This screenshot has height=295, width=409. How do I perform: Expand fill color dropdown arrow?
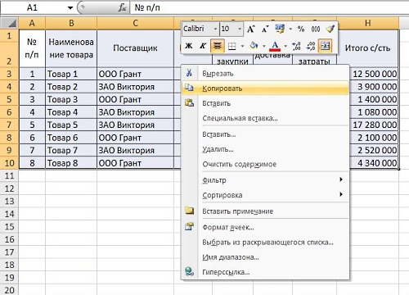click(x=264, y=46)
